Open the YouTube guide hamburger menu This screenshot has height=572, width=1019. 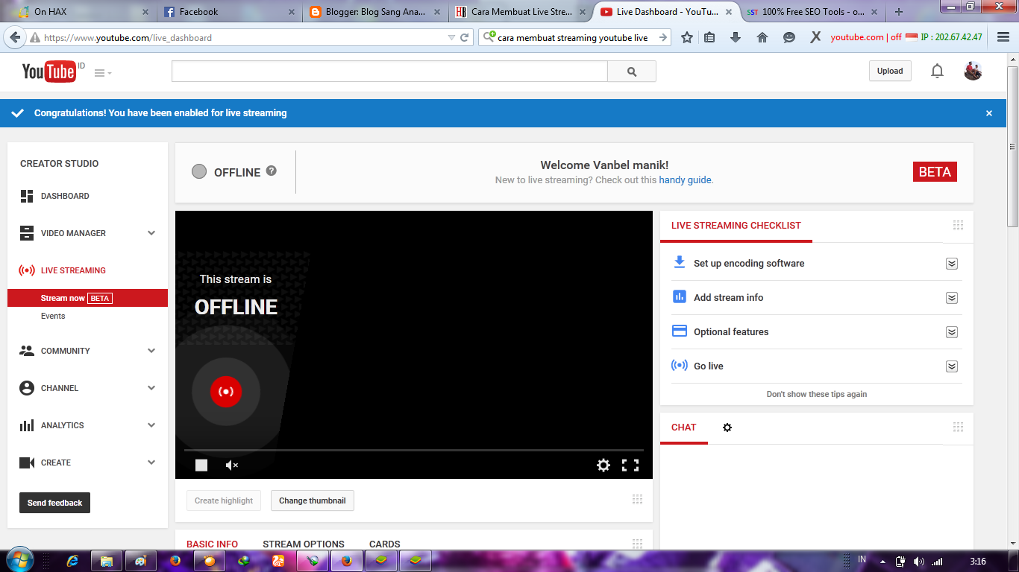click(103, 73)
